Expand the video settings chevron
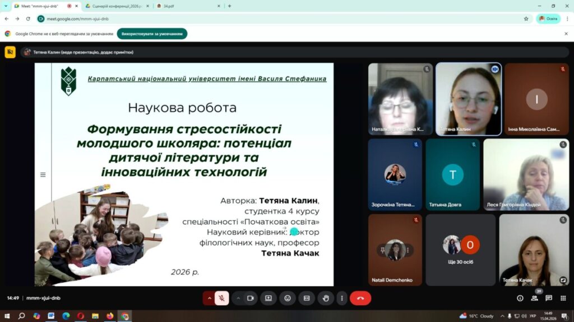The height and width of the screenshot is (322, 574). point(238,298)
